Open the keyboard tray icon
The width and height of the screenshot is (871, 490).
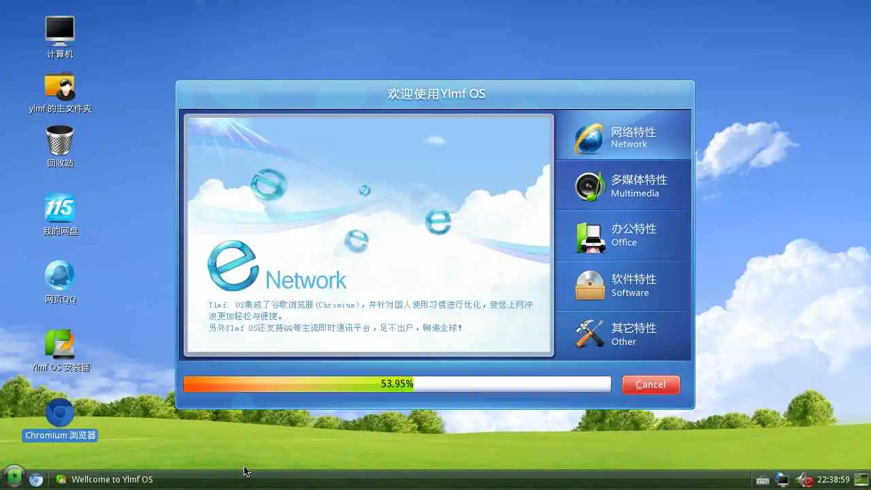[763, 480]
